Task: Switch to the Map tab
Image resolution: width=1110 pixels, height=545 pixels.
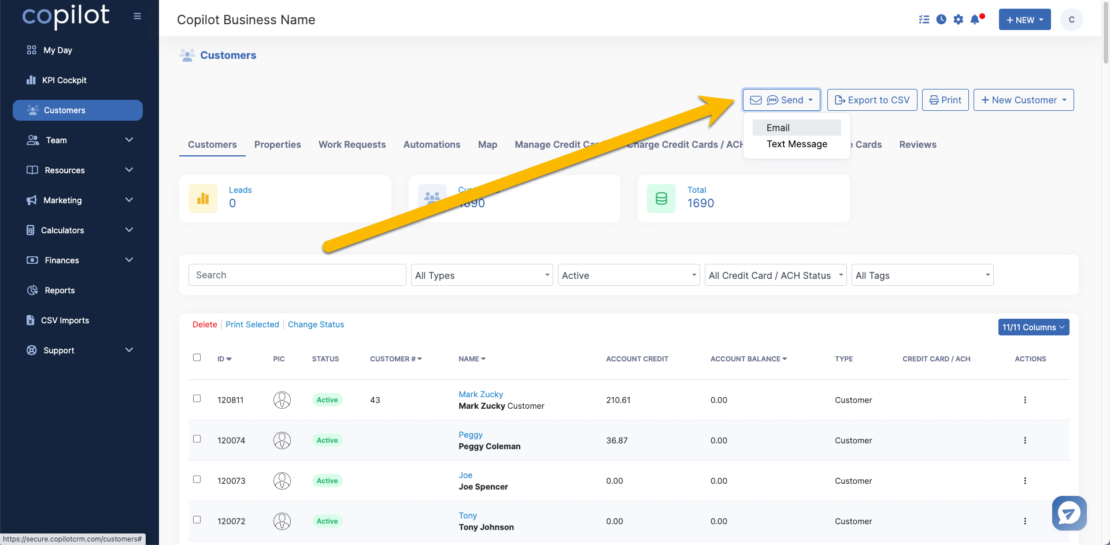Action: pos(487,144)
